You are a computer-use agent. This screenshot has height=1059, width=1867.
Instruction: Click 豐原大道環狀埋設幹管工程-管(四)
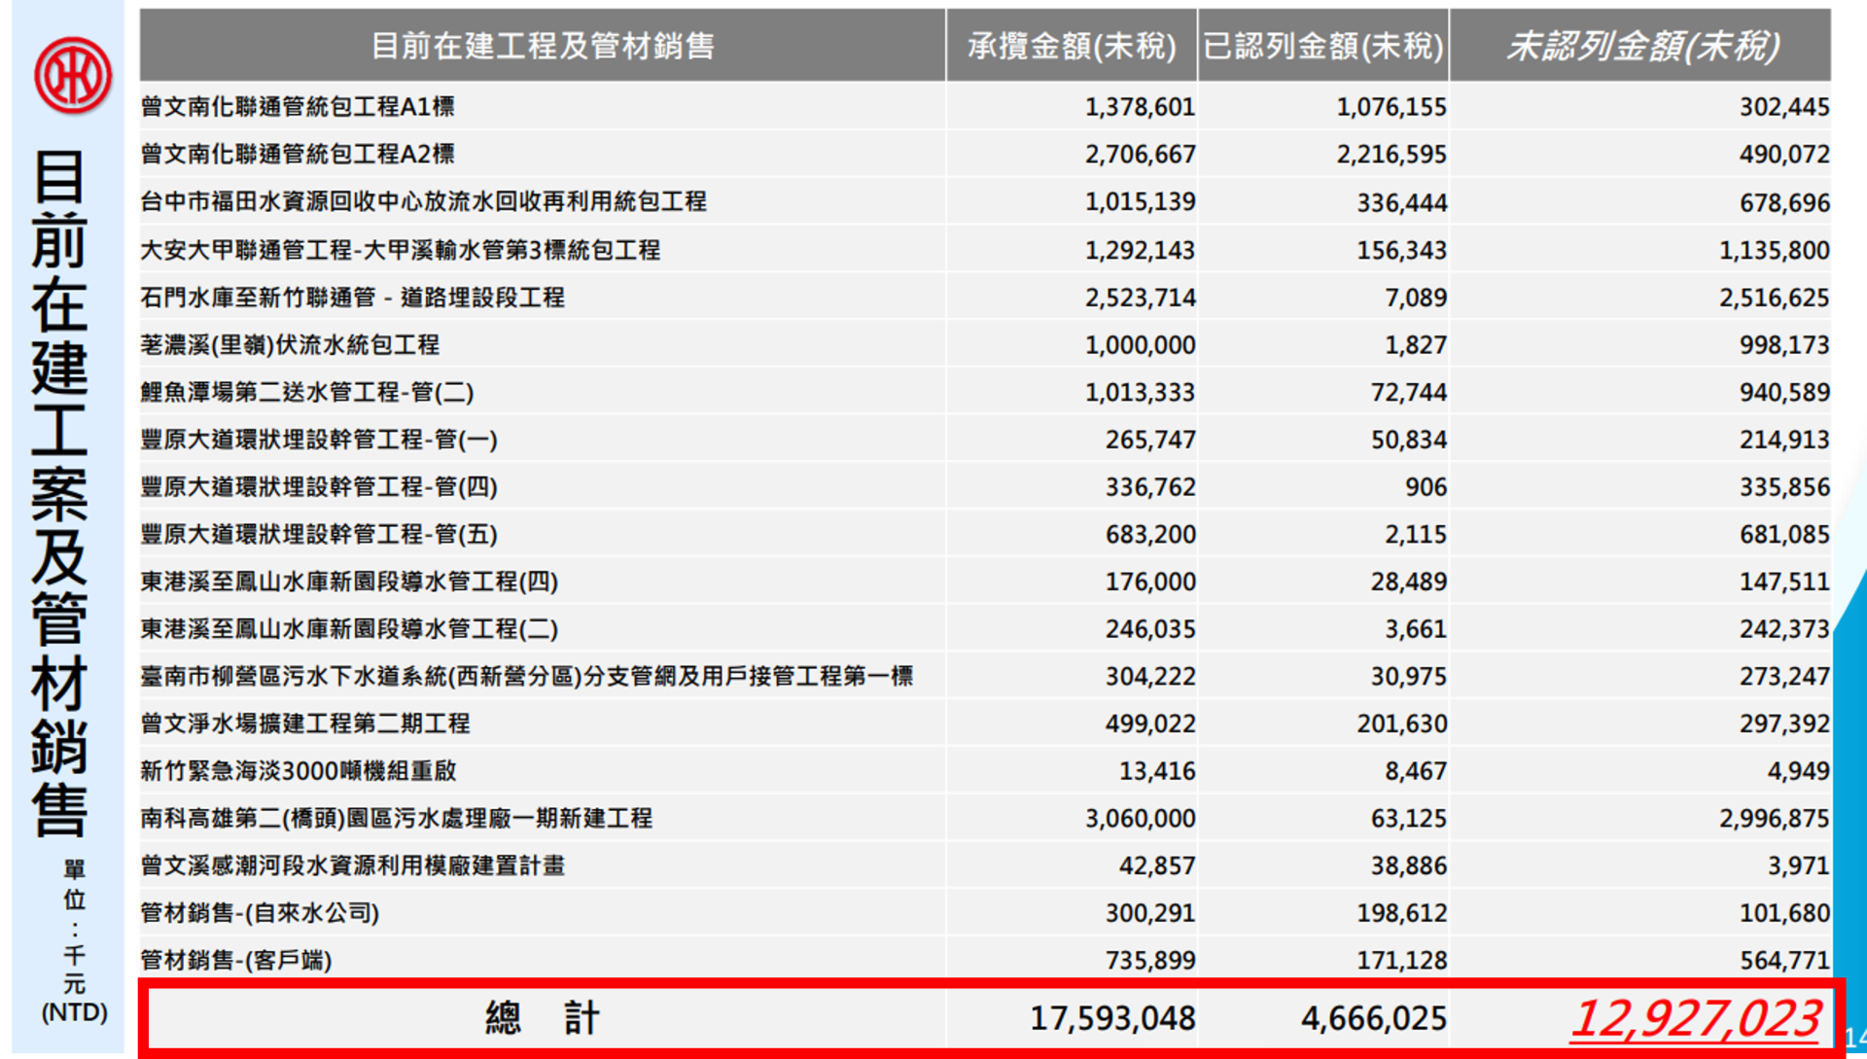click(x=318, y=486)
